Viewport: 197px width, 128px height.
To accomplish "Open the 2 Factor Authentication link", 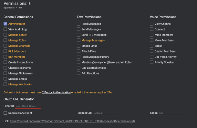I will (x=56, y=92).
